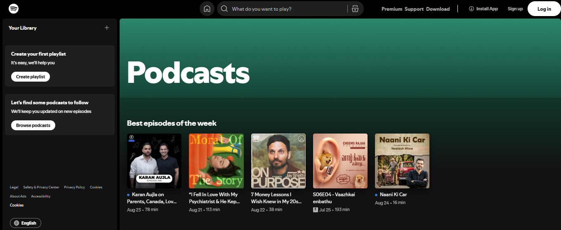Open the Karan Aujla episode cover
The height and width of the screenshot is (230, 561).
(x=154, y=161)
